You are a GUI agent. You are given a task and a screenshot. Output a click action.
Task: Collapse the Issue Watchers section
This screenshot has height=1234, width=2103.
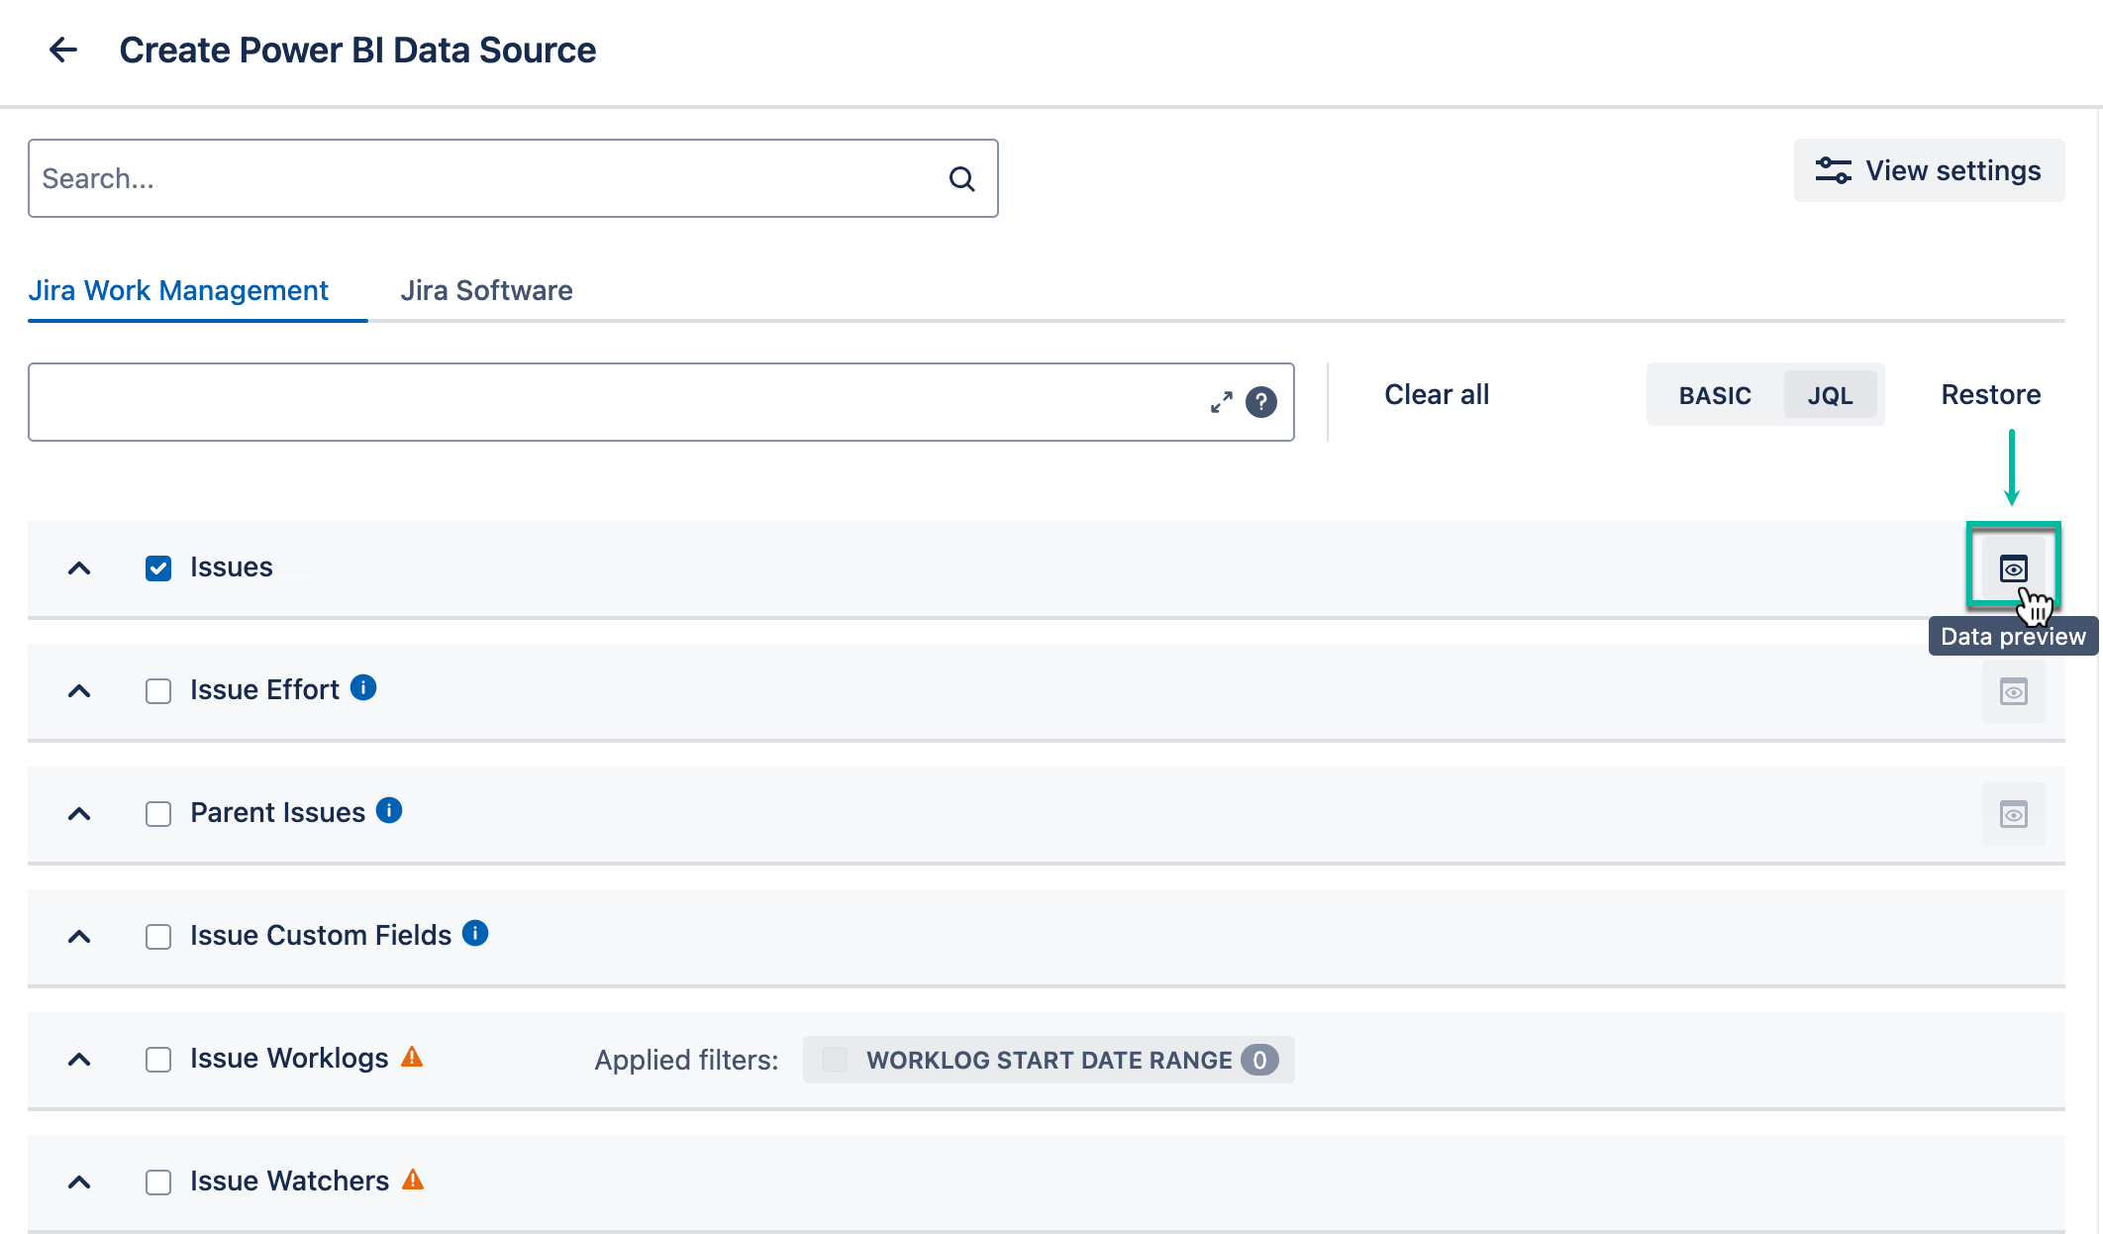(79, 1182)
